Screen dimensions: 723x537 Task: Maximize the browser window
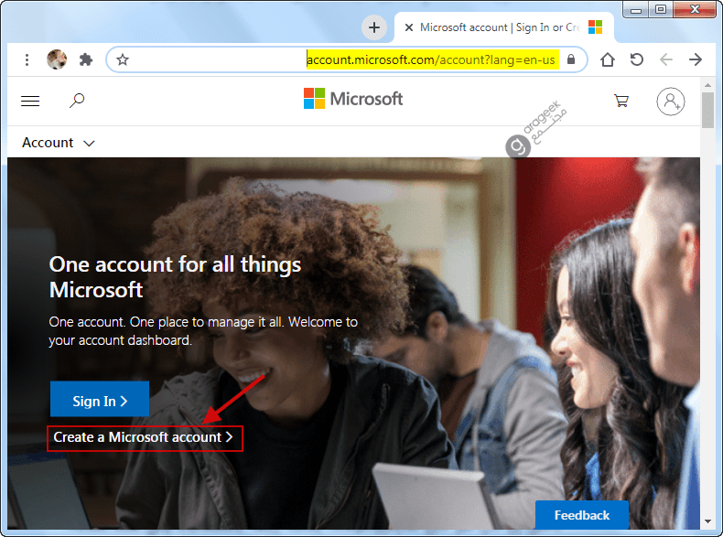pyautogui.click(x=661, y=9)
